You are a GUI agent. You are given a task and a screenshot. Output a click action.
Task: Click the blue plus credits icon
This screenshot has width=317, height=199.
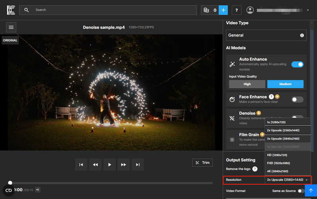coord(223,10)
